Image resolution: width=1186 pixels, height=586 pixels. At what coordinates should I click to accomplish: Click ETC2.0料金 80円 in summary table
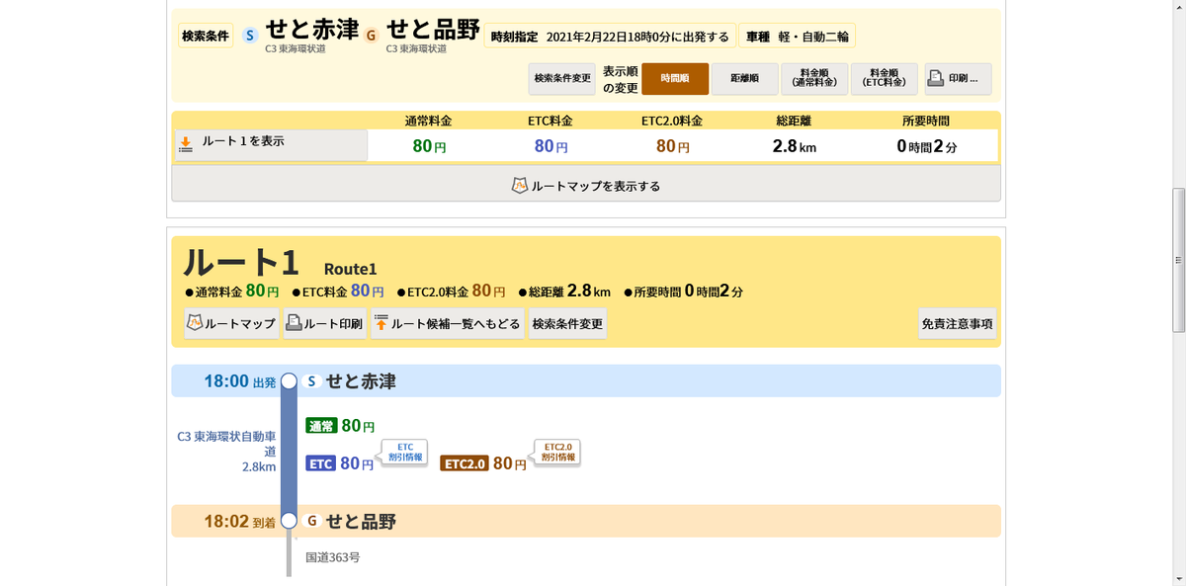tap(674, 146)
